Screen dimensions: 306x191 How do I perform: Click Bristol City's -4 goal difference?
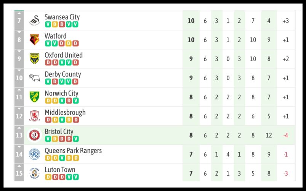(285, 135)
